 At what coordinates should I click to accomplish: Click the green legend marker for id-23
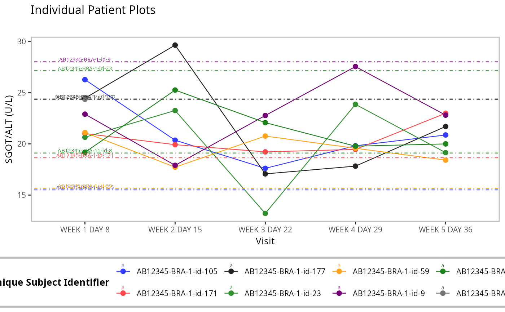click(231, 293)
